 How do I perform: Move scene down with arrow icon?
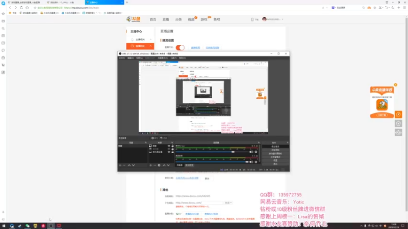[x=133, y=165]
